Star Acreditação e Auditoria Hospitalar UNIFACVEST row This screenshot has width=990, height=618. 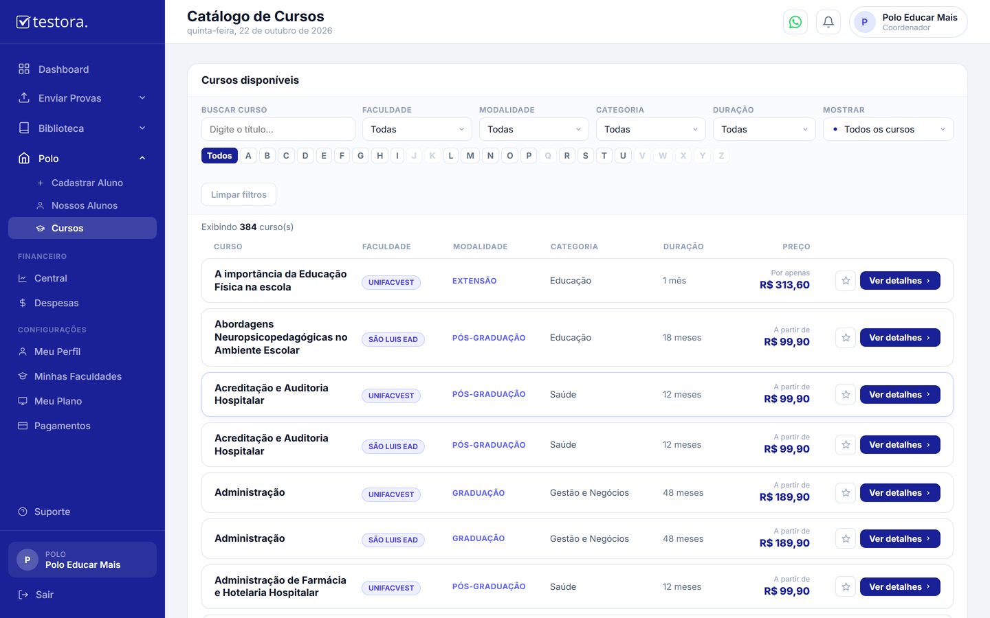pyautogui.click(x=846, y=395)
